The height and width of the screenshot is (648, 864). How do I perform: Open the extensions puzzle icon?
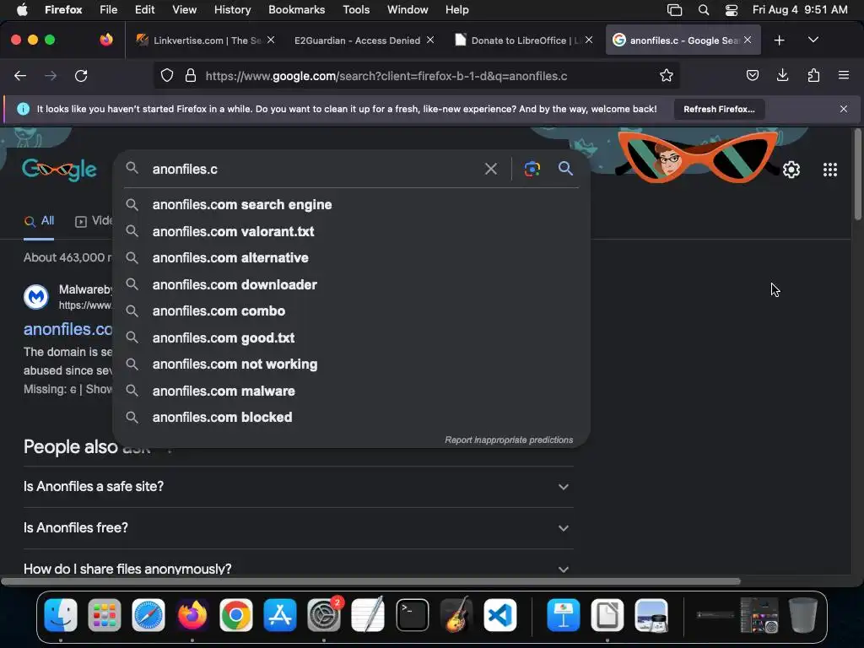pyautogui.click(x=813, y=75)
